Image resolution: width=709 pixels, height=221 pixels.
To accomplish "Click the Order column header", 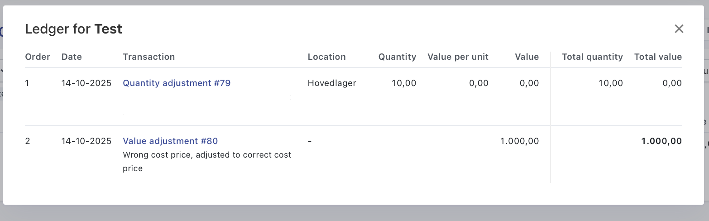I will pyautogui.click(x=38, y=57).
